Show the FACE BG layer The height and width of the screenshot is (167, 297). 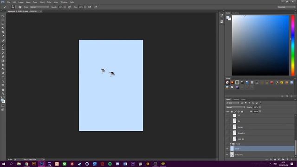(227, 139)
